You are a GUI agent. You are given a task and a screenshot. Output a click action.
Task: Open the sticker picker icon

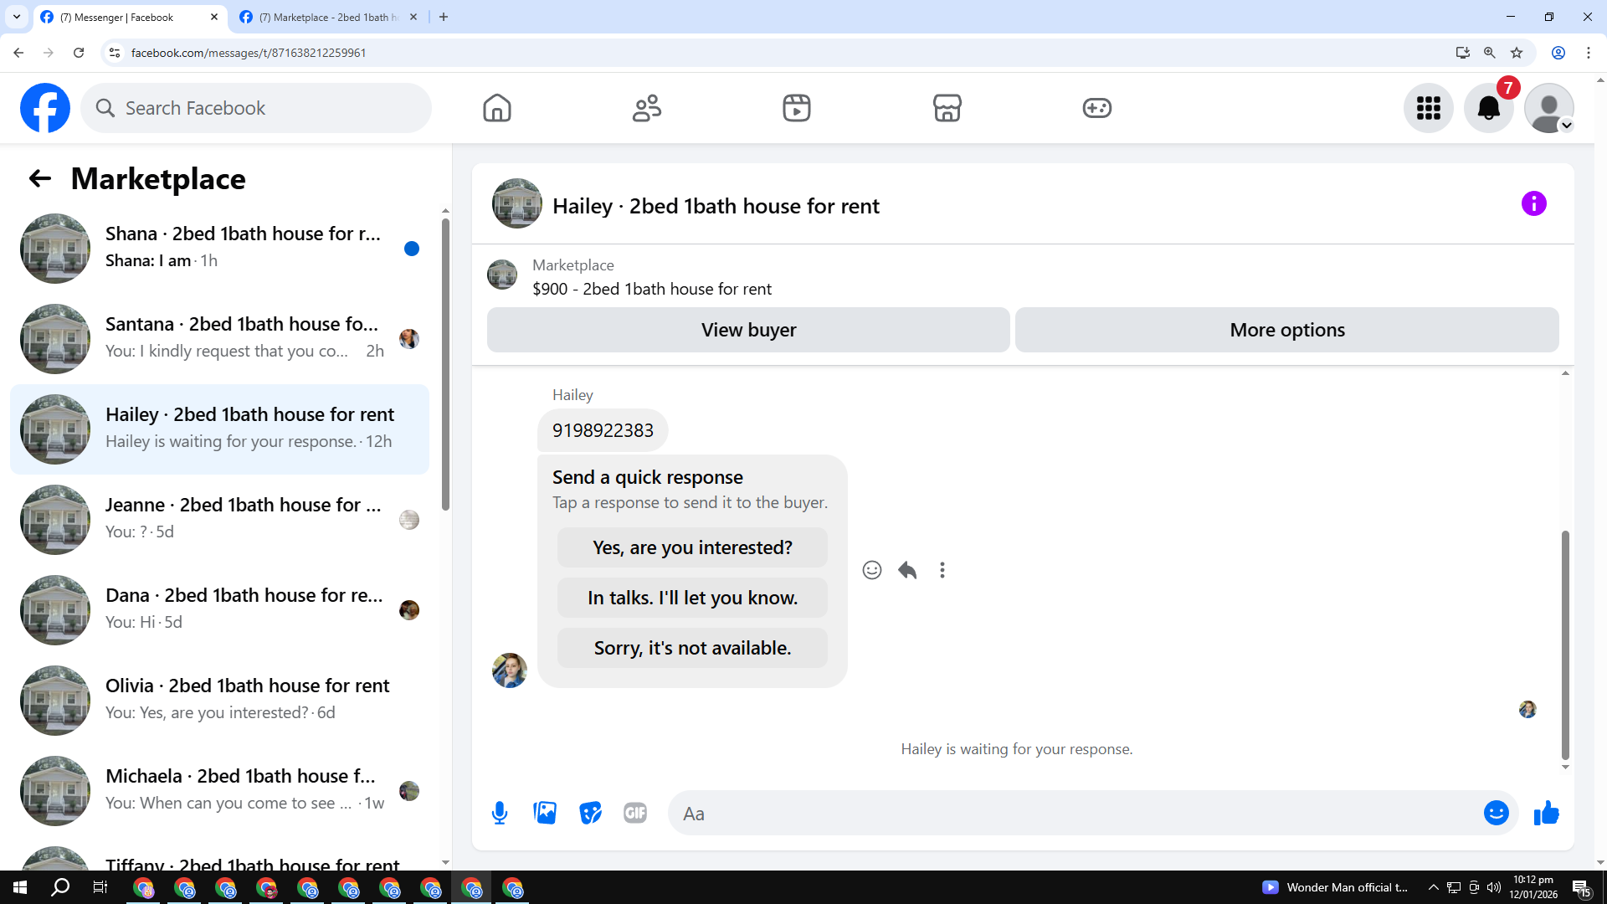pos(590,813)
